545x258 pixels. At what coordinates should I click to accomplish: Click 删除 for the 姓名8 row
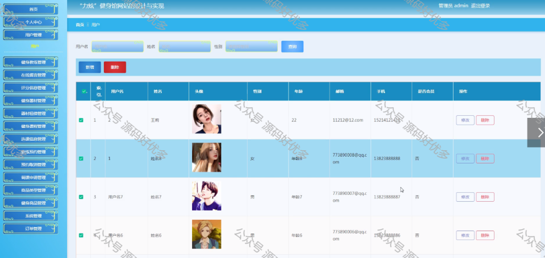coord(485,159)
